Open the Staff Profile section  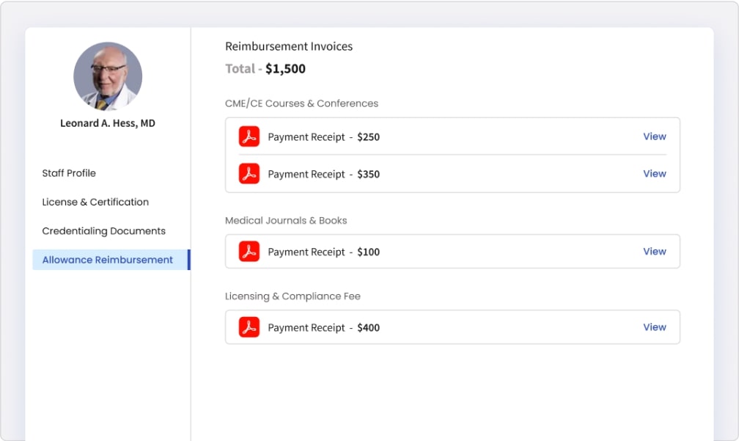69,173
